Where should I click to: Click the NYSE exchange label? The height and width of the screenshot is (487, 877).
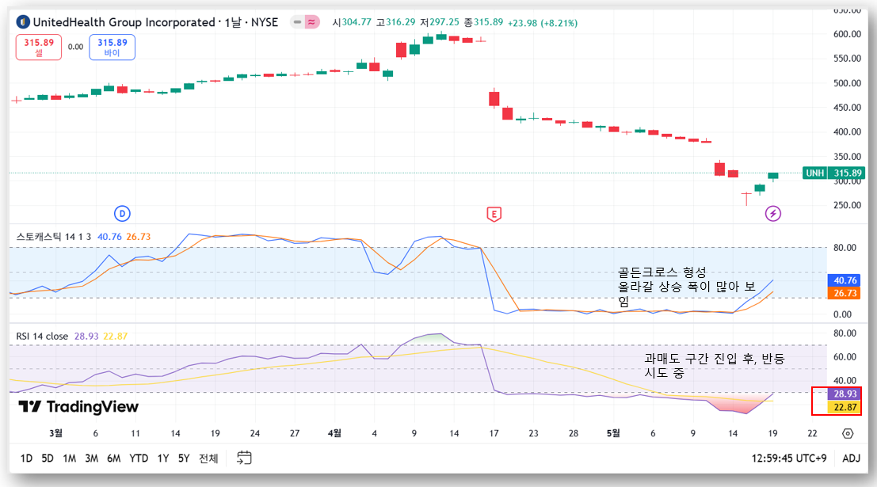(265, 22)
